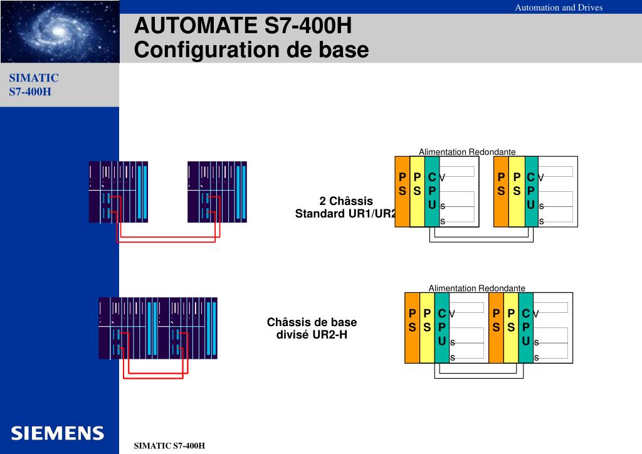This screenshot has width=642, height=454.
Task: Click the SIEMENS logo
Action: pos(57,433)
